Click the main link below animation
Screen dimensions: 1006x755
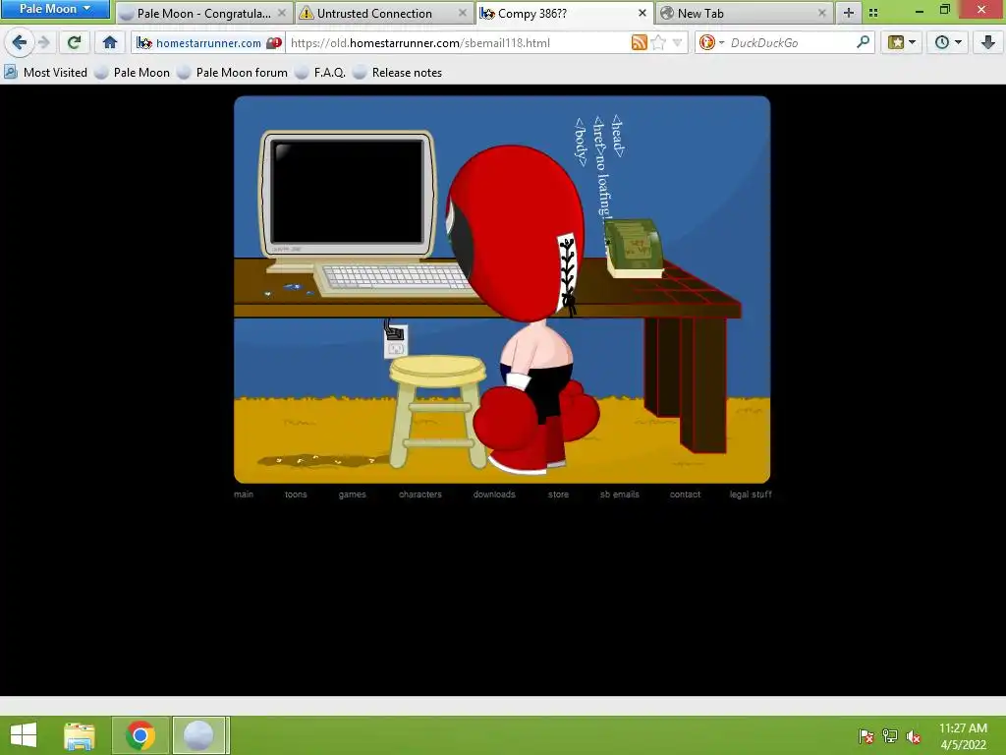click(244, 494)
